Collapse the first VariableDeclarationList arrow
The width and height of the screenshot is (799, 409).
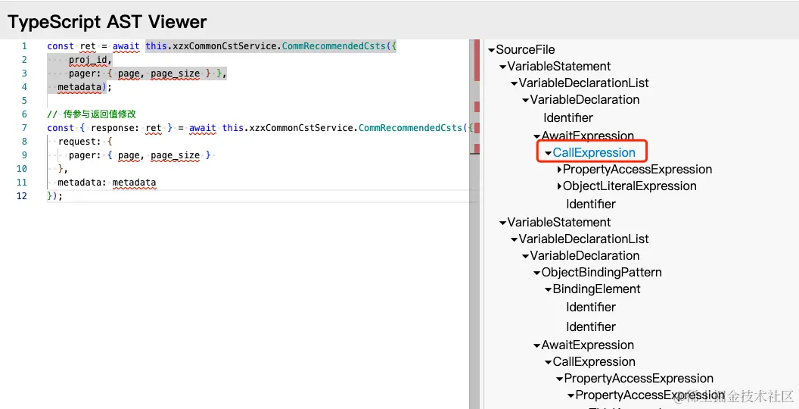point(515,83)
